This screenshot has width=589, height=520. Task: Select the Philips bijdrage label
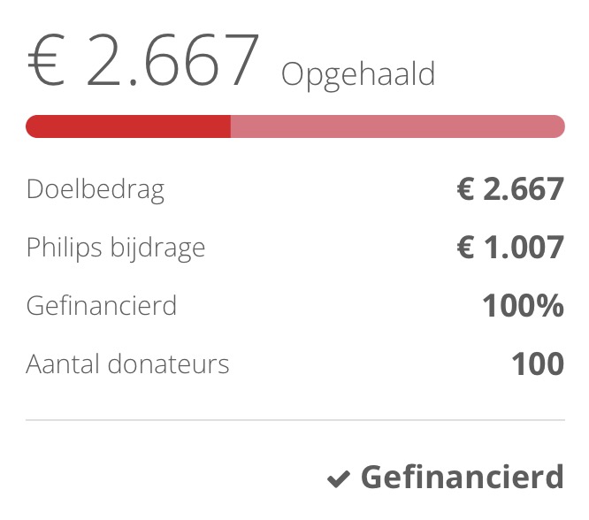click(116, 248)
